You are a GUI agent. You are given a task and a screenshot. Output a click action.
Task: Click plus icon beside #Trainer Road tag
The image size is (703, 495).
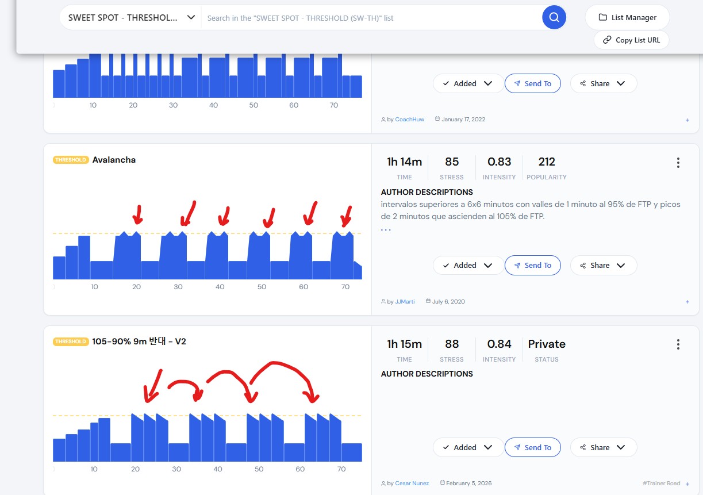pos(687,484)
